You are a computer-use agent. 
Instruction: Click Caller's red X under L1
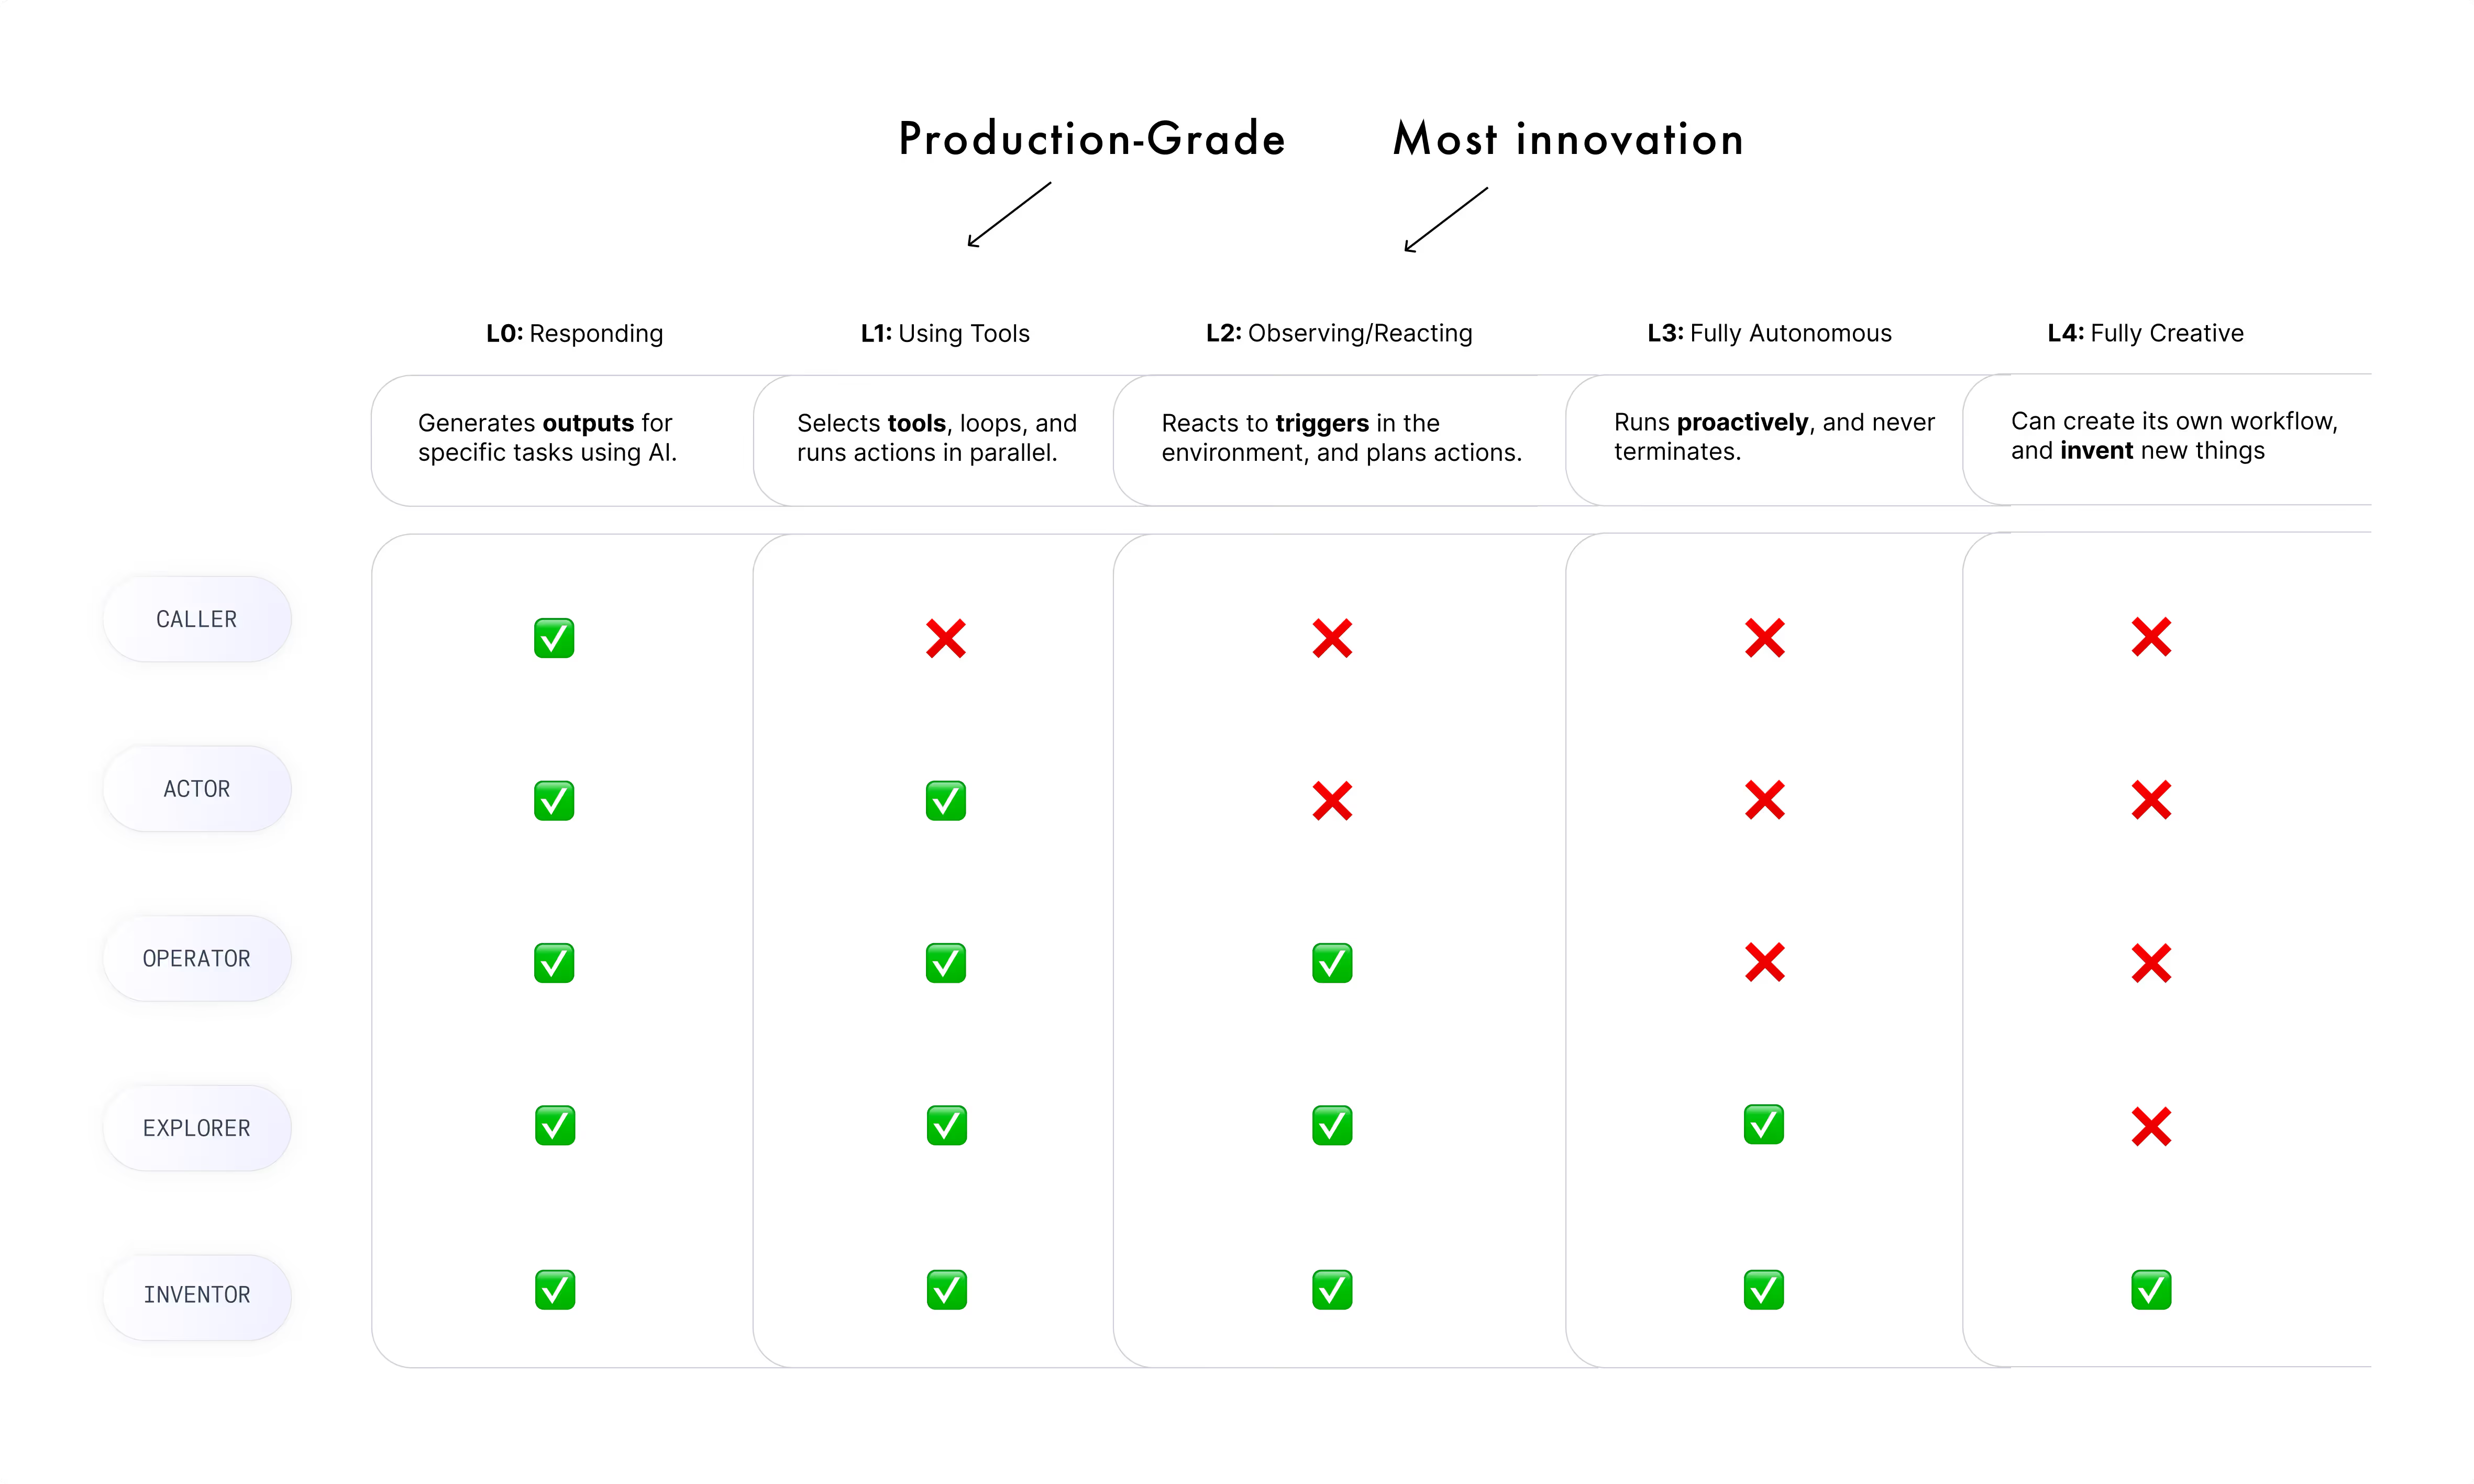pos(946,638)
